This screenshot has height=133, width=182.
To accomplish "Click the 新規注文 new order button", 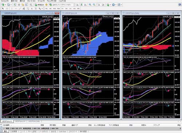I will tap(40, 5).
